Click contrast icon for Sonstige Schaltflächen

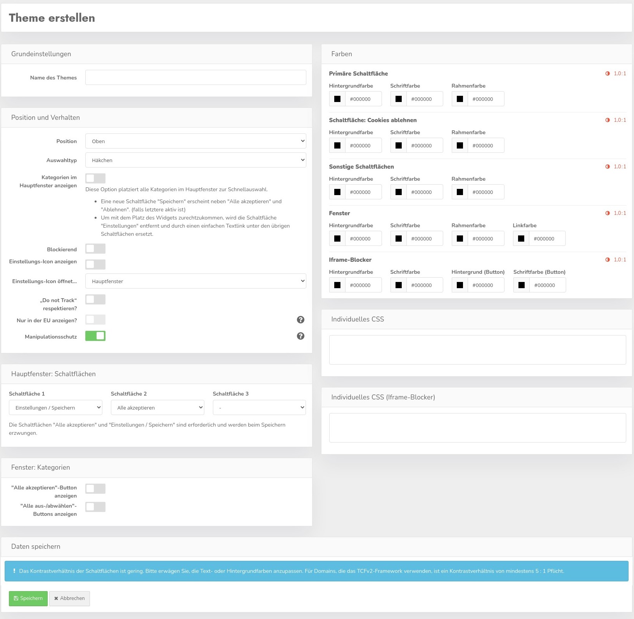[607, 166]
